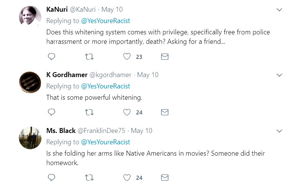Reply to Ms. Black's tweet
This screenshot has height=187, width=302.
coord(52,177)
